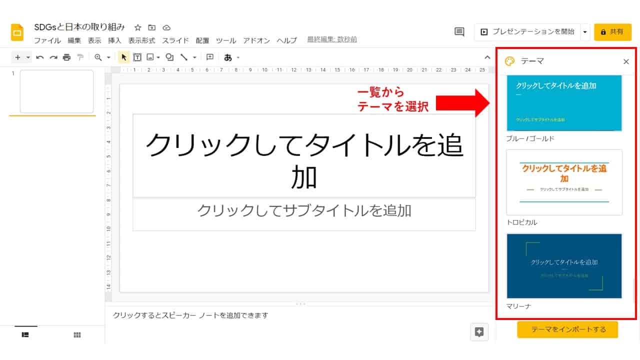
Task: Switch to filmstrip view
Action: (25, 335)
